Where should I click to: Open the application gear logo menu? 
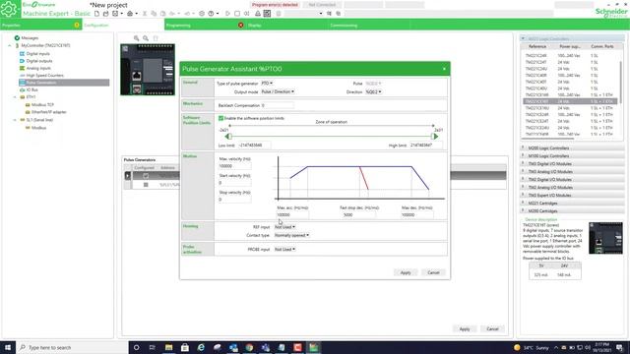click(x=10, y=9)
